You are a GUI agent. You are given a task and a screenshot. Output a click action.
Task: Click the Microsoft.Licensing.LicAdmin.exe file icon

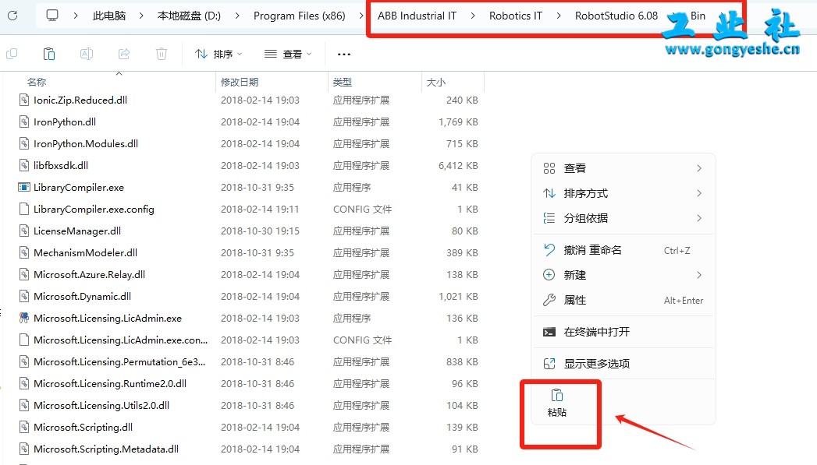pos(24,319)
